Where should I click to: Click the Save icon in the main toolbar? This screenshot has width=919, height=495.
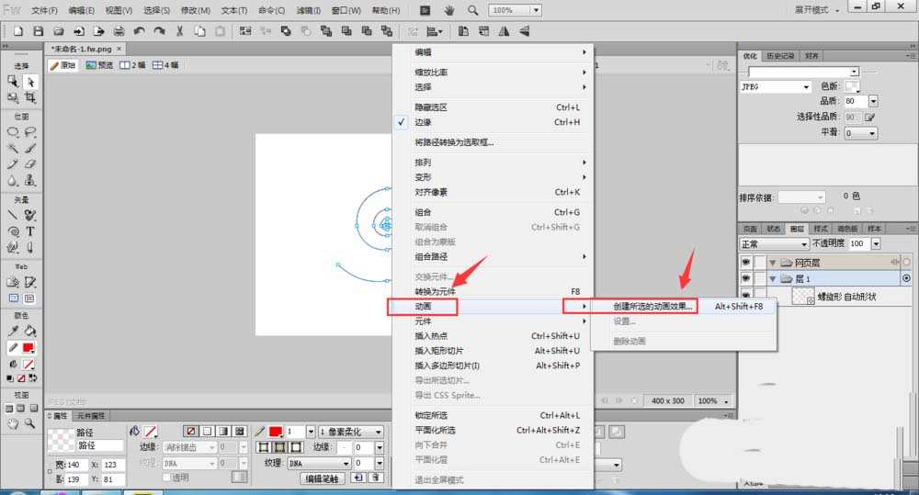coord(38,31)
